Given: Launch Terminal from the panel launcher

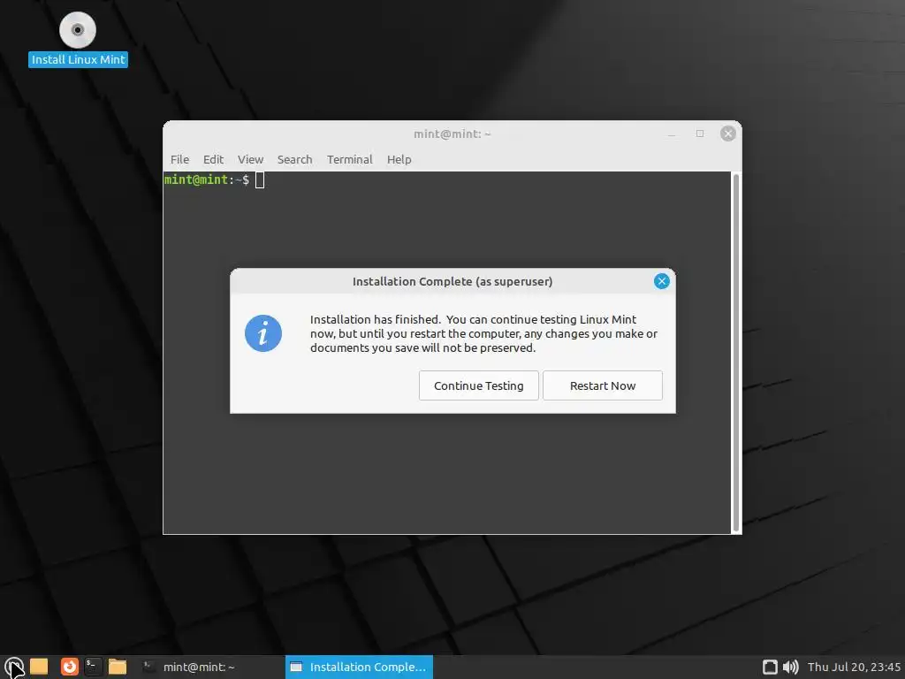Looking at the screenshot, I should 93,667.
